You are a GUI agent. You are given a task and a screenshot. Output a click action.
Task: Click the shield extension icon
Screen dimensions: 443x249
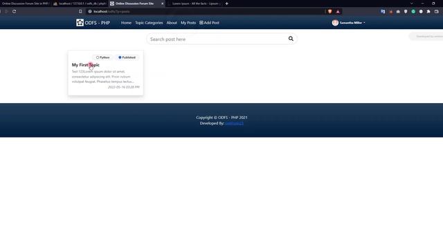(x=406, y=12)
